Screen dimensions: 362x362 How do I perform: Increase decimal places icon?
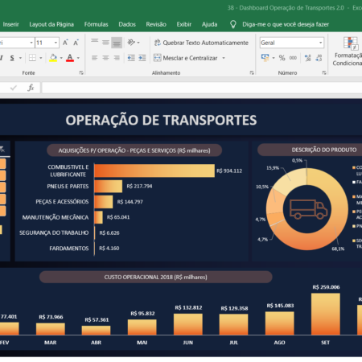(307, 58)
